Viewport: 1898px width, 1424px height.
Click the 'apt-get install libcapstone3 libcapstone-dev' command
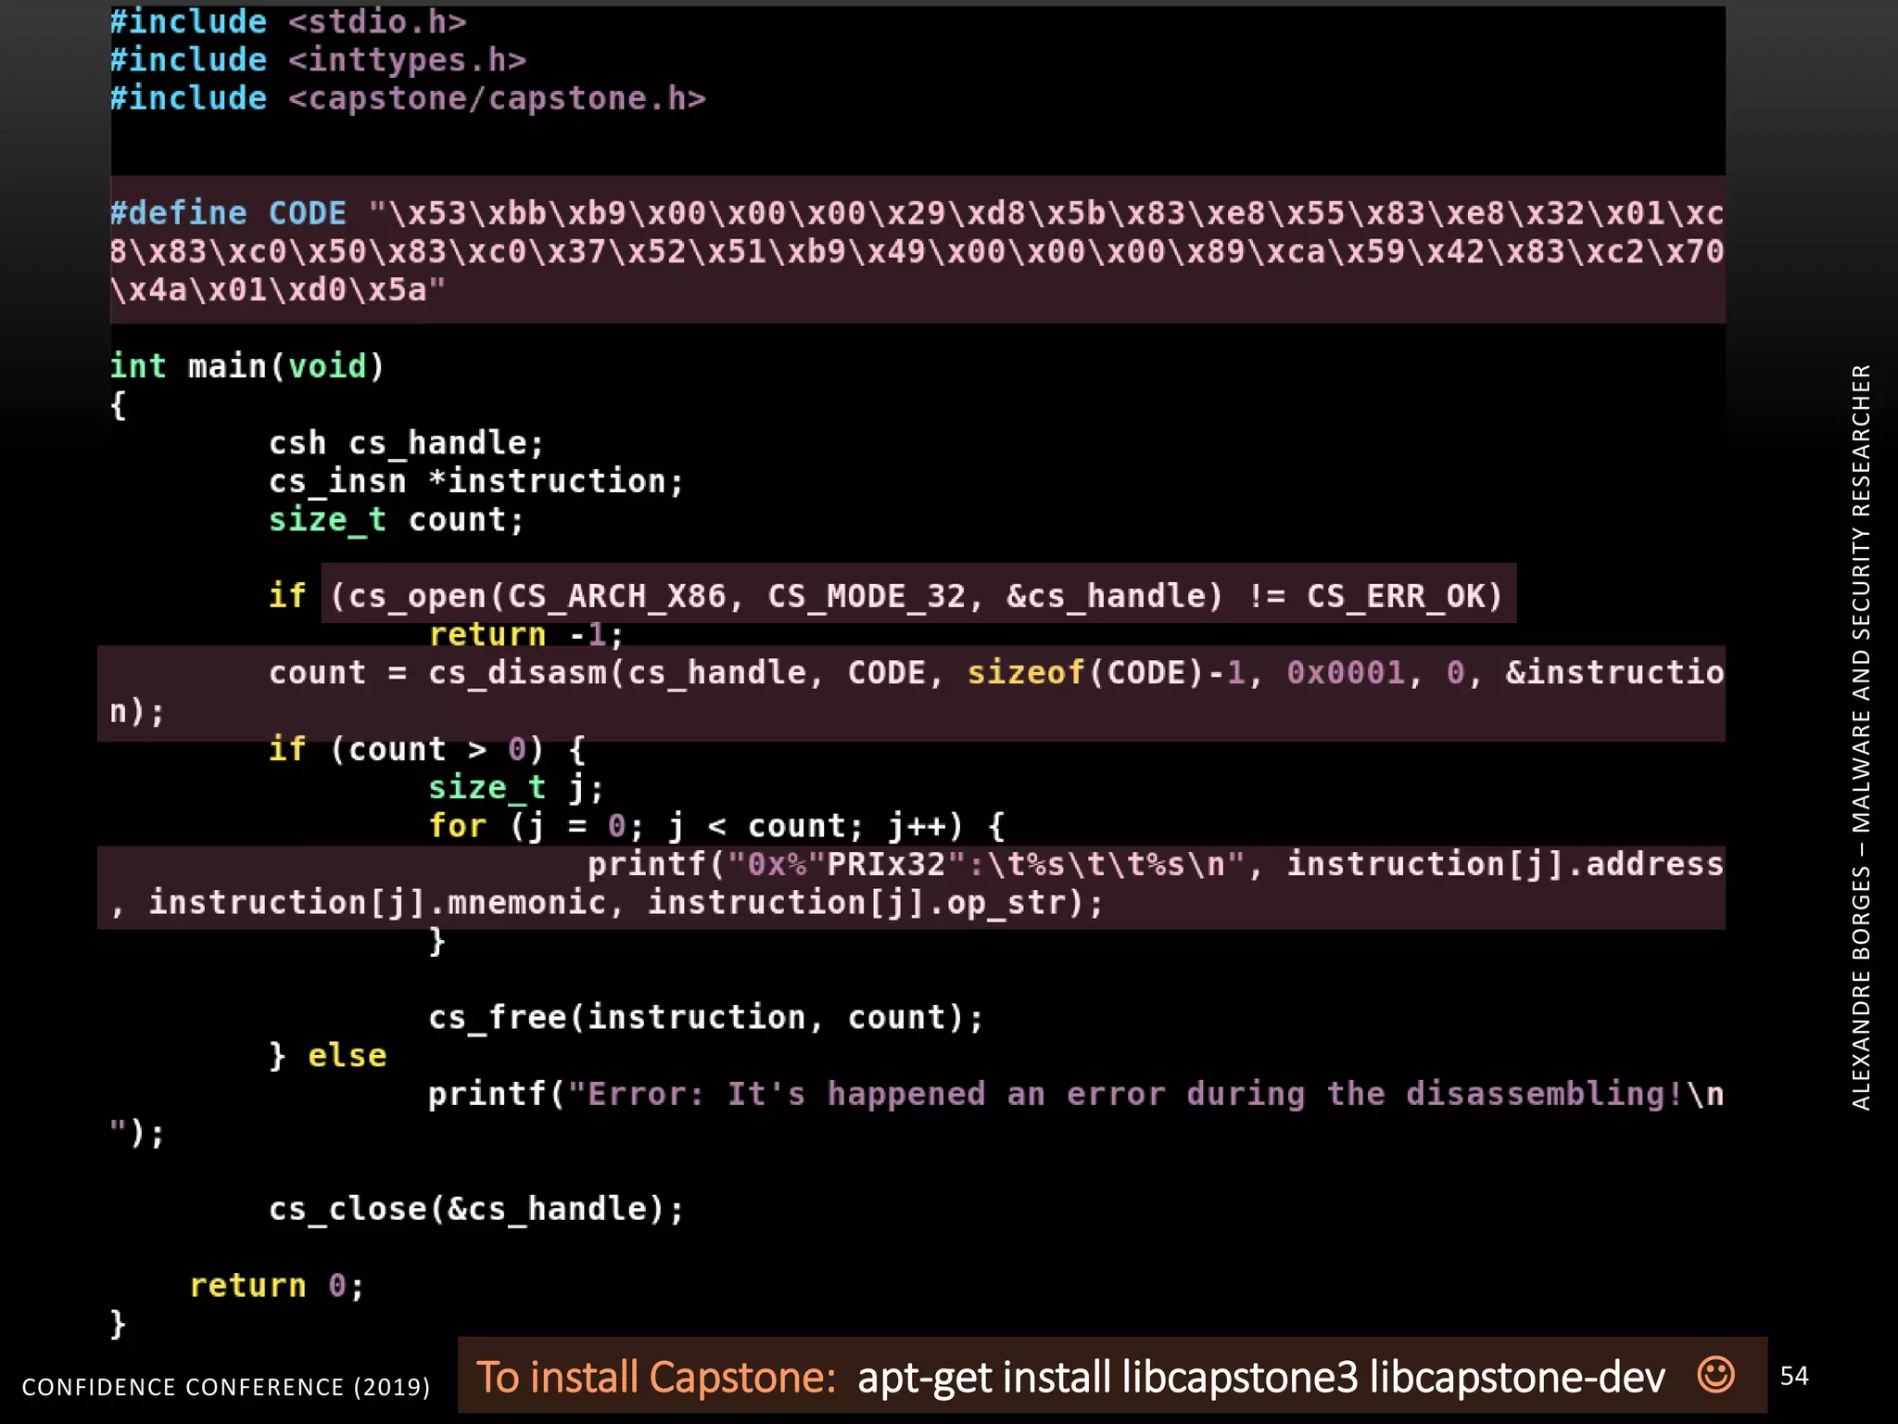click(x=1261, y=1378)
